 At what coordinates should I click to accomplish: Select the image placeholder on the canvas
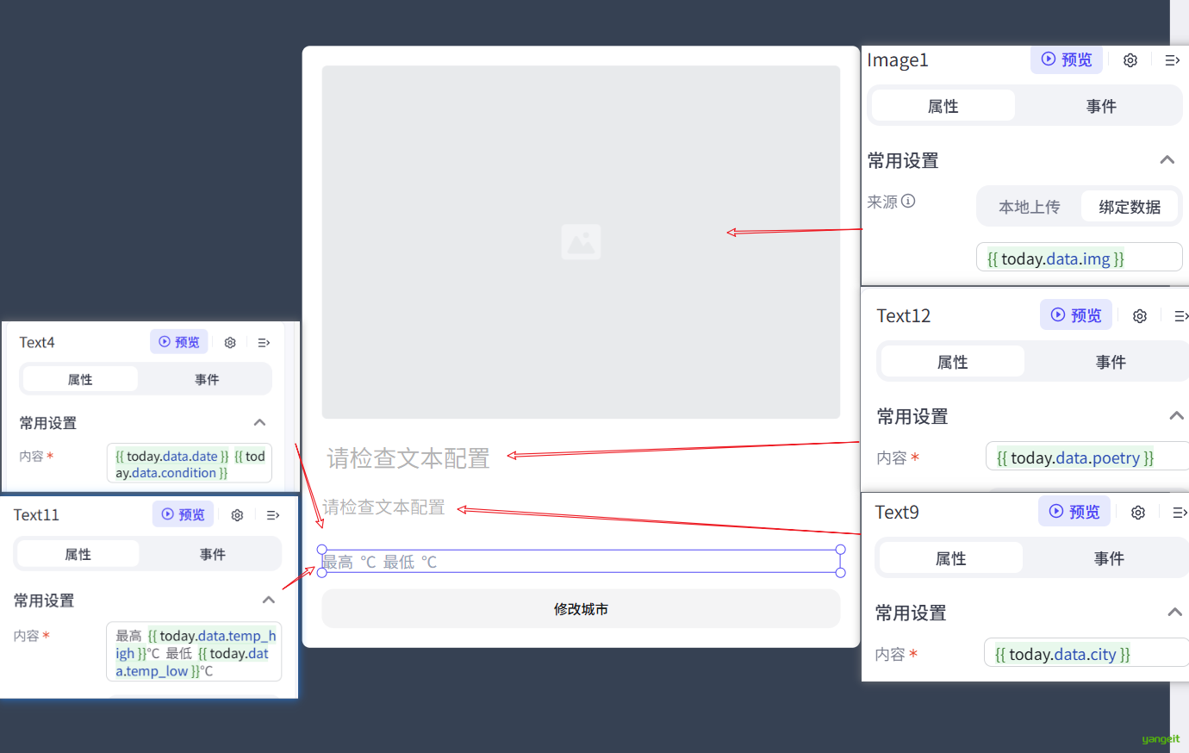pyautogui.click(x=581, y=242)
